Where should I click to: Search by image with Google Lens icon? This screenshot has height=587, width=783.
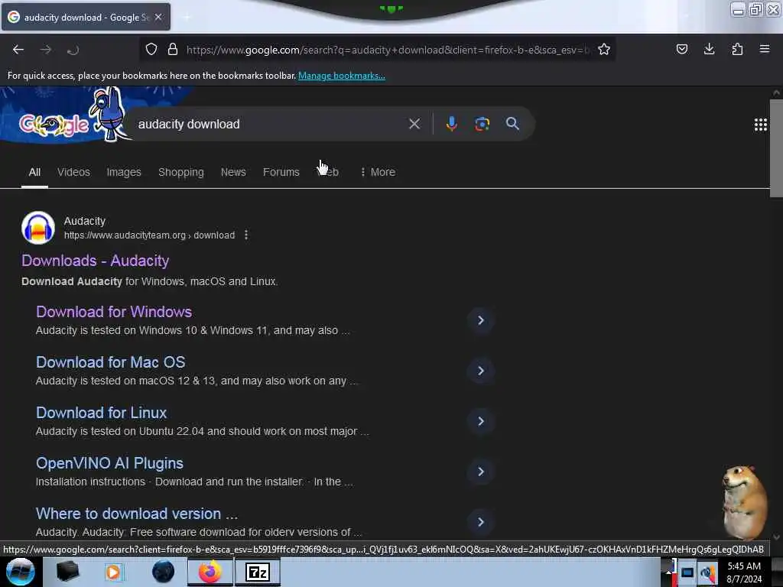pyautogui.click(x=482, y=124)
